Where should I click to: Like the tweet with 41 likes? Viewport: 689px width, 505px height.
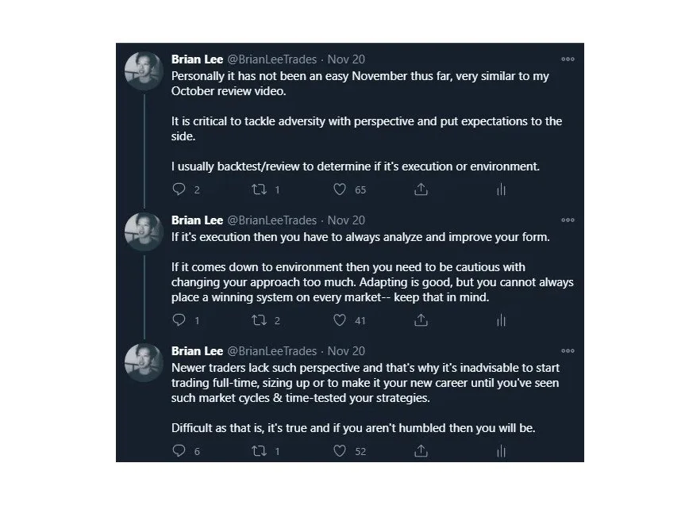(x=340, y=320)
